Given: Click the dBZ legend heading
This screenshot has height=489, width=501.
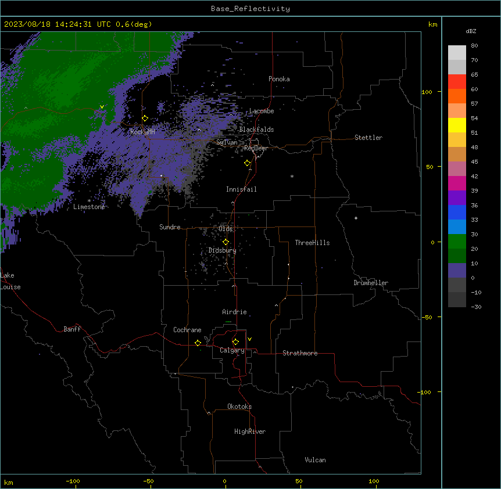Looking at the screenshot, I should coord(471,31).
